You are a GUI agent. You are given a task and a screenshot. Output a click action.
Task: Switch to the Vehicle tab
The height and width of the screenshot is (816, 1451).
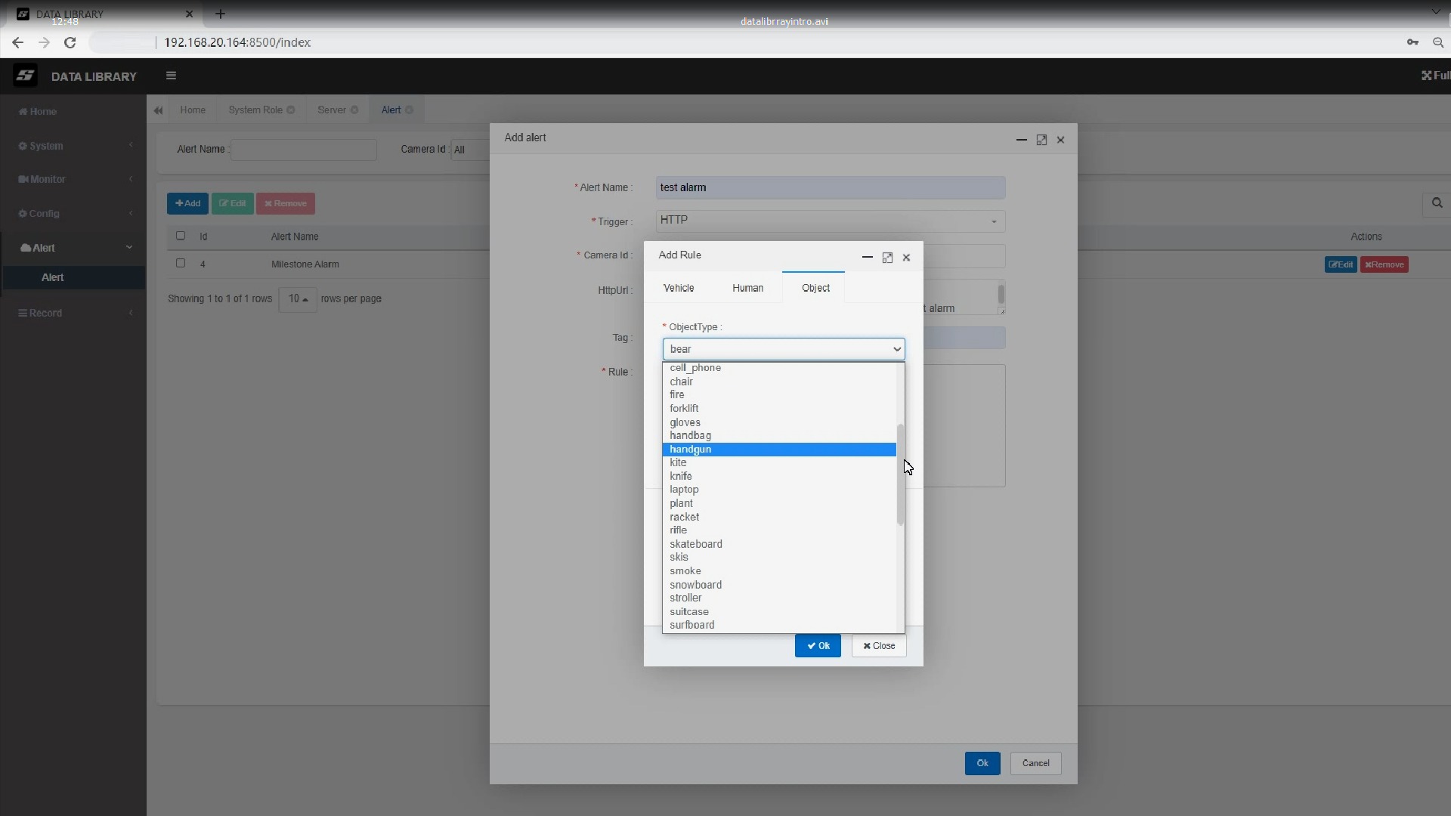click(679, 288)
